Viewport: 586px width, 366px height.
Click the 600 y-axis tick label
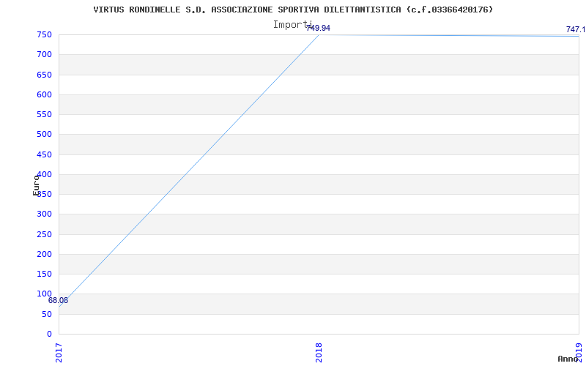coord(44,95)
